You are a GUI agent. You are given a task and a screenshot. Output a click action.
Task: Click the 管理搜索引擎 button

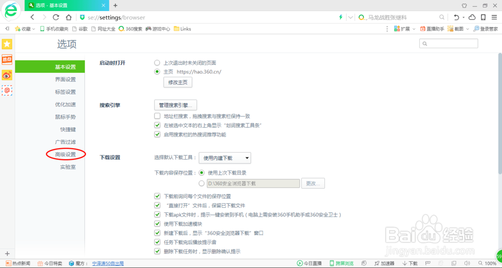[x=175, y=105]
